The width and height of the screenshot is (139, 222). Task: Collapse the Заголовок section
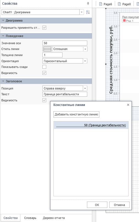pyautogui.click(x=3, y=81)
